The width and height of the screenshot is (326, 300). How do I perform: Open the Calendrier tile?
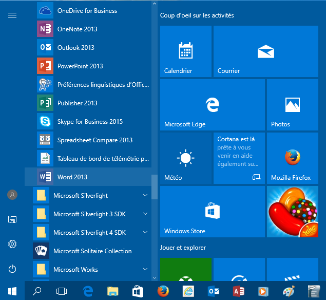[186, 51]
